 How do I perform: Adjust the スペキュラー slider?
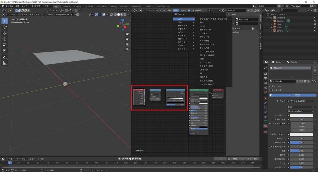pos(302,142)
